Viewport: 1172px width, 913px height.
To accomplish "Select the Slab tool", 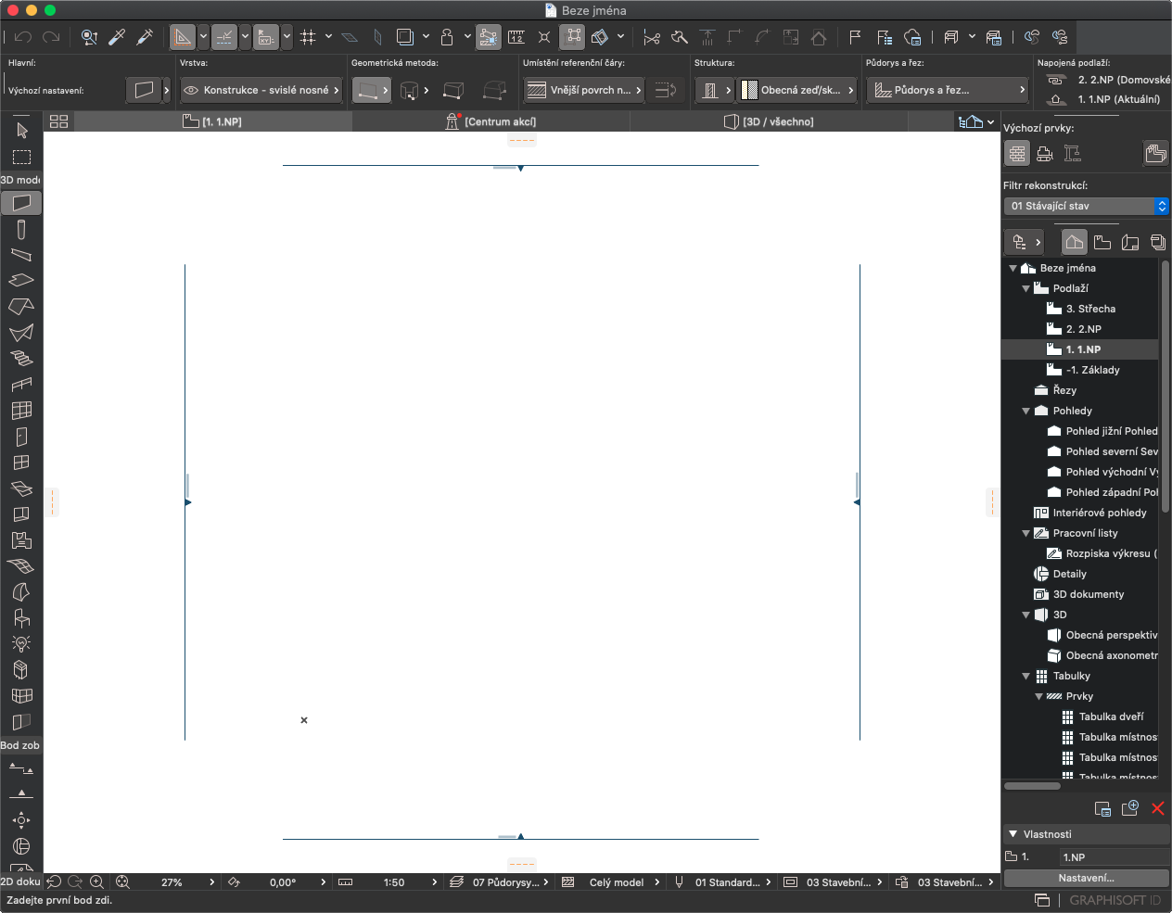I will (x=21, y=279).
